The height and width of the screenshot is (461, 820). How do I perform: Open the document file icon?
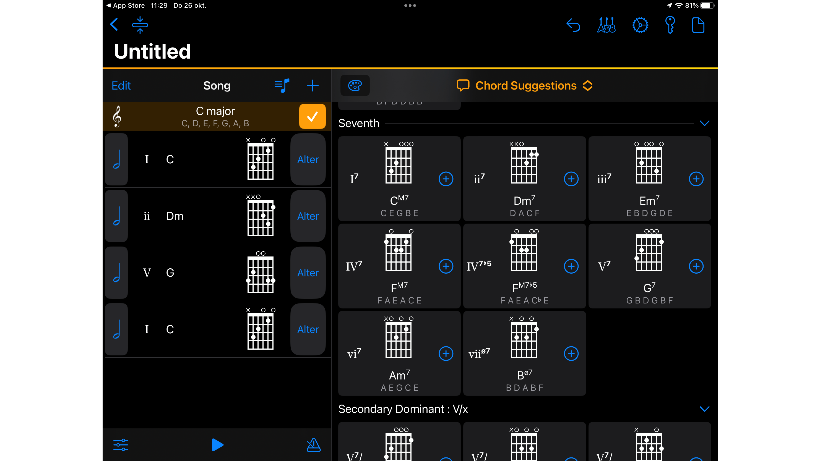(x=698, y=25)
